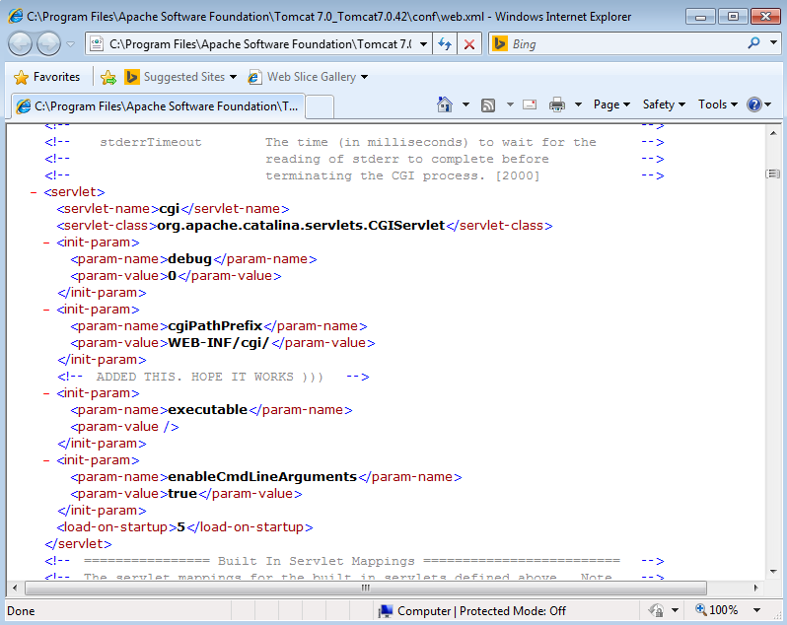Collapse the init-param containing enableCmdLineArguments
Image resolution: width=787 pixels, height=625 pixels.
pyautogui.click(x=46, y=460)
